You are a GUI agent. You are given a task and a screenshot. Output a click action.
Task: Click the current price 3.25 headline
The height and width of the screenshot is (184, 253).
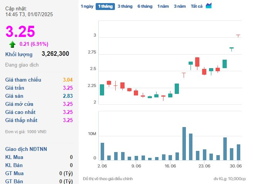coord(20,32)
